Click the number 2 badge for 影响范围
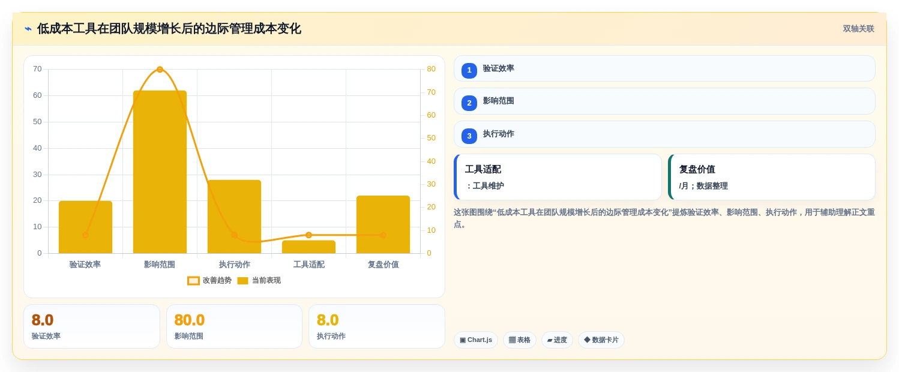The width and height of the screenshot is (899, 372). tap(469, 103)
